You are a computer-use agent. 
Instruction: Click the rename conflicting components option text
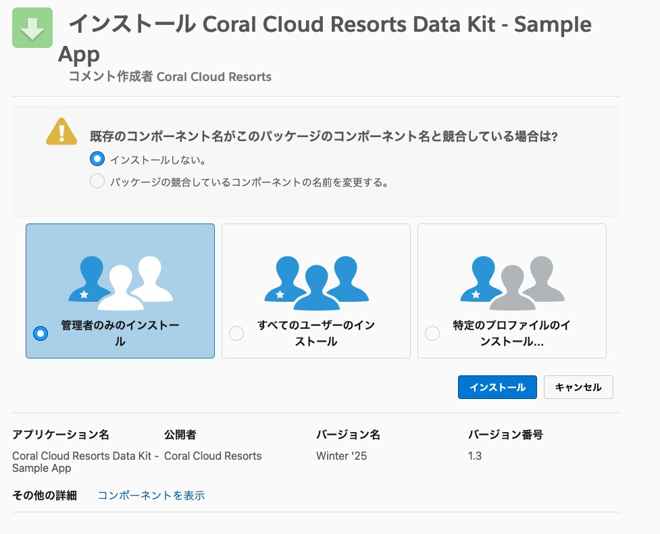click(249, 182)
